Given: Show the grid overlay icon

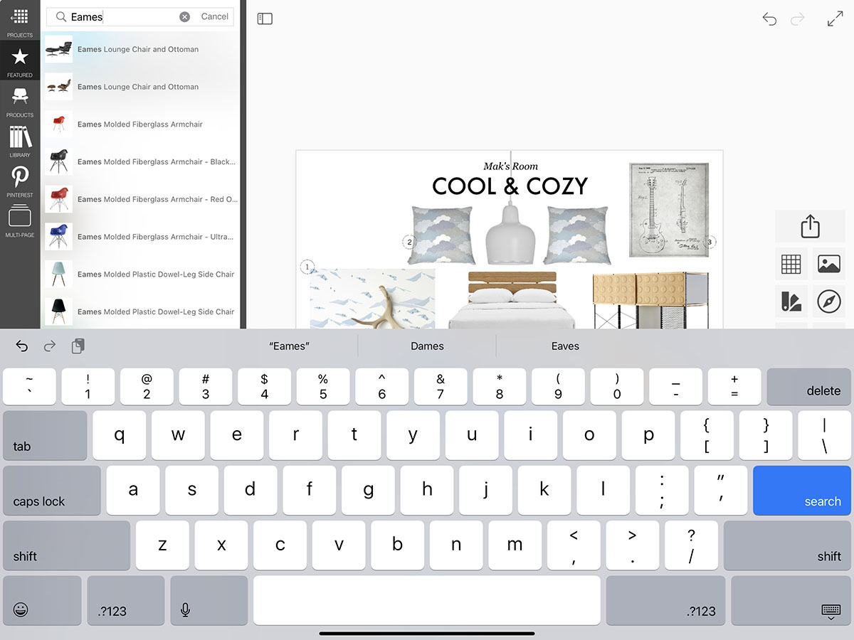Looking at the screenshot, I should (x=791, y=264).
